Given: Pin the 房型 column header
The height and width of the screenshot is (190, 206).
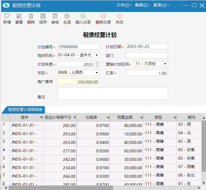Looking at the screenshot, I should click(x=175, y=118).
